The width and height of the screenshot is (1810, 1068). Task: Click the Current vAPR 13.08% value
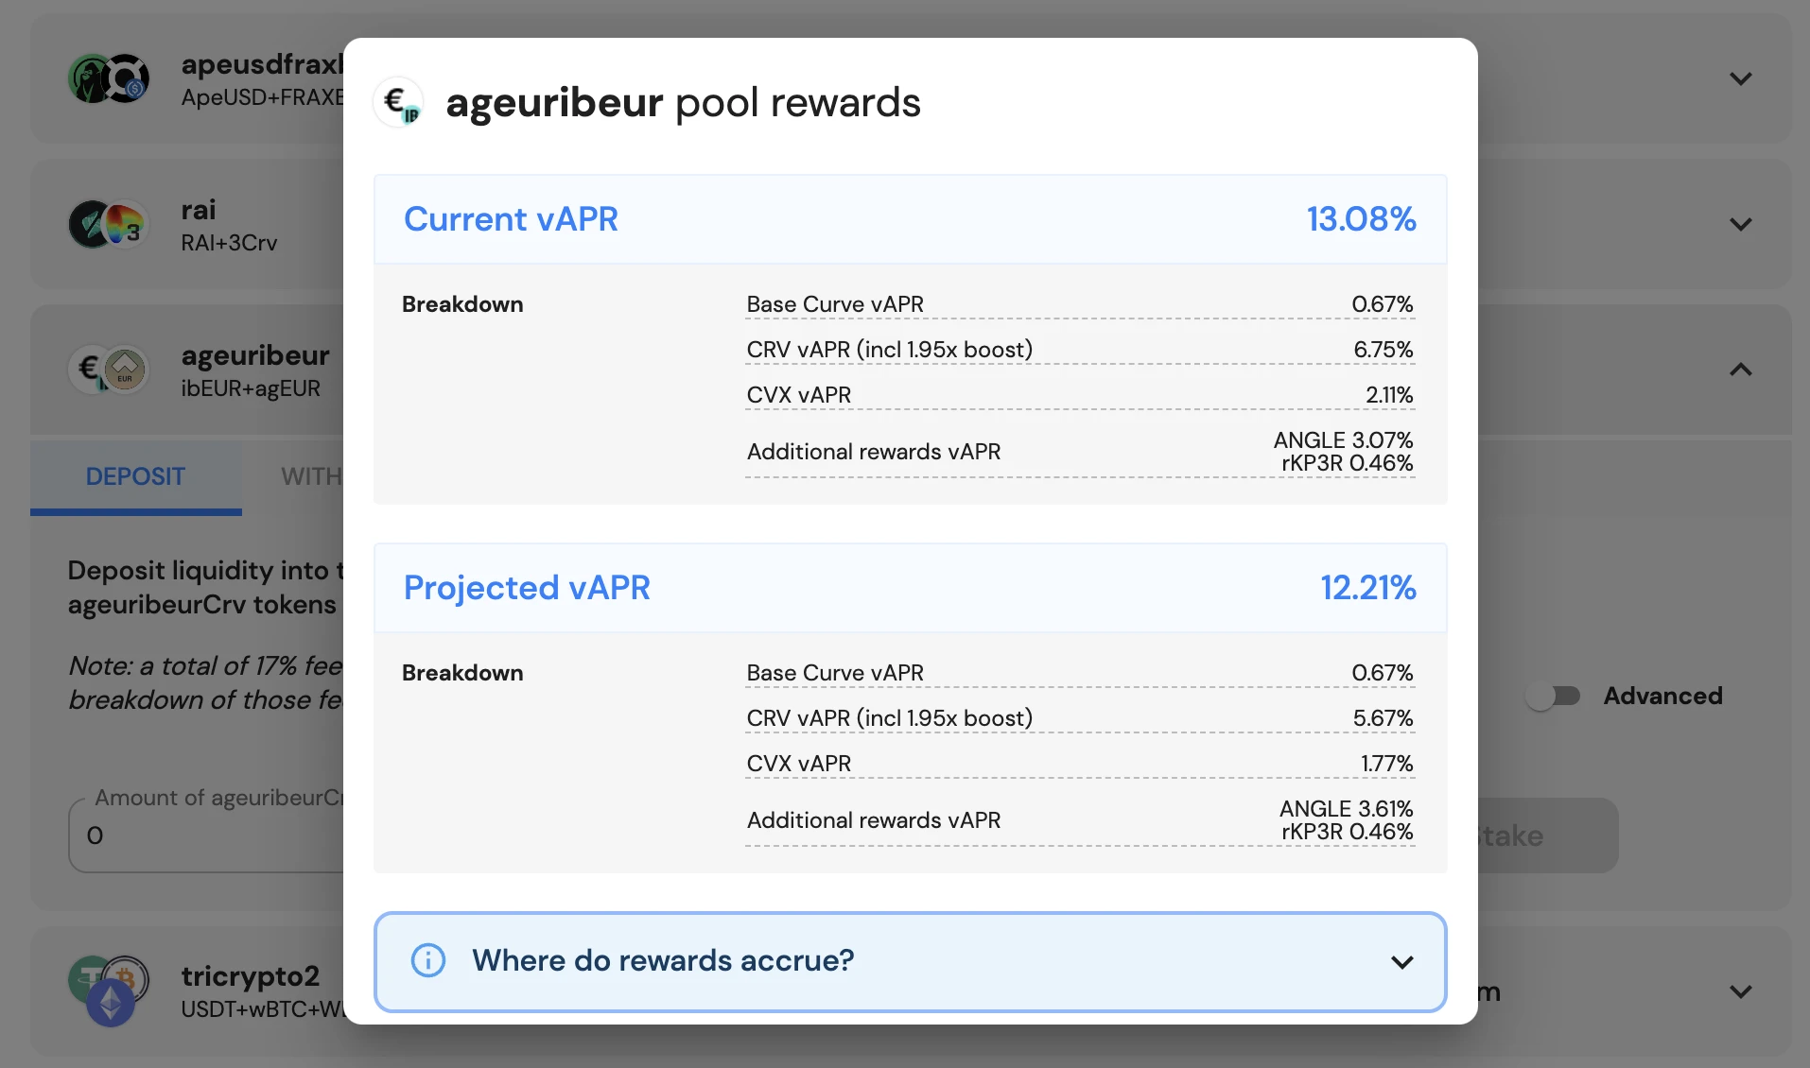point(1362,219)
